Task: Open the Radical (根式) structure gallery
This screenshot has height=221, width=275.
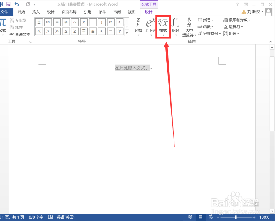Action: coord(163,26)
